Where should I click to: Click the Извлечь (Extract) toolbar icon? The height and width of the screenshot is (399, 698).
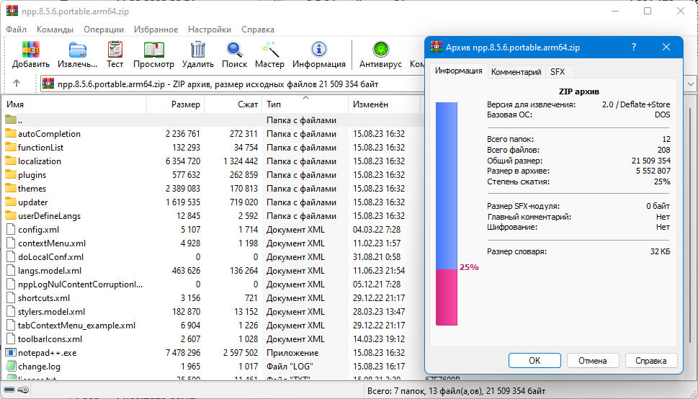coord(78,54)
